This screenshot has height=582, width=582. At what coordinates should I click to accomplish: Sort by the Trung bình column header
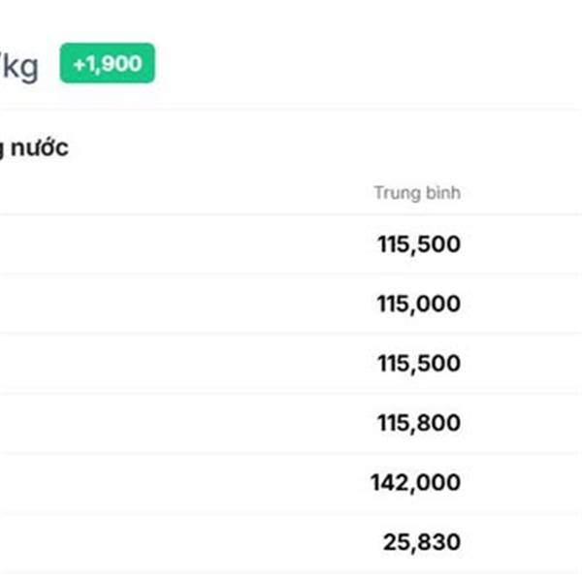tap(417, 193)
